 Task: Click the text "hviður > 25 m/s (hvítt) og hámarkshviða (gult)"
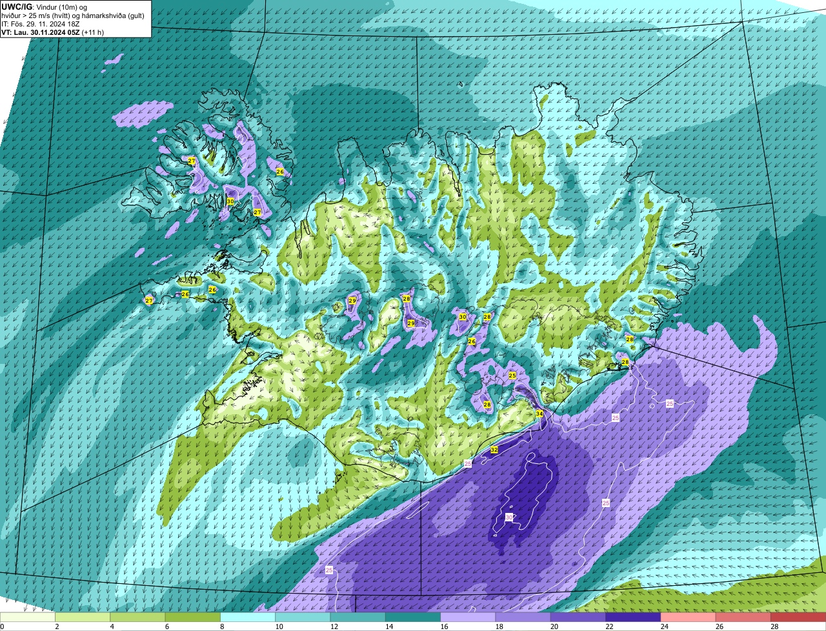(x=73, y=15)
